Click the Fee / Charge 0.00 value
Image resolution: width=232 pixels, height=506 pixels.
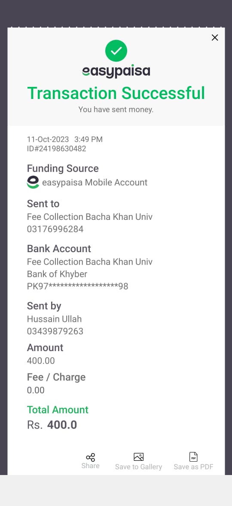coord(35,390)
